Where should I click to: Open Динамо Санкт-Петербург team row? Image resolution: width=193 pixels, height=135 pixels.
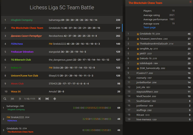tap(62, 36)
